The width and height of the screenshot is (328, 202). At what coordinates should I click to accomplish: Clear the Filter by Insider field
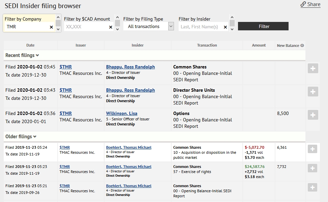point(226,27)
